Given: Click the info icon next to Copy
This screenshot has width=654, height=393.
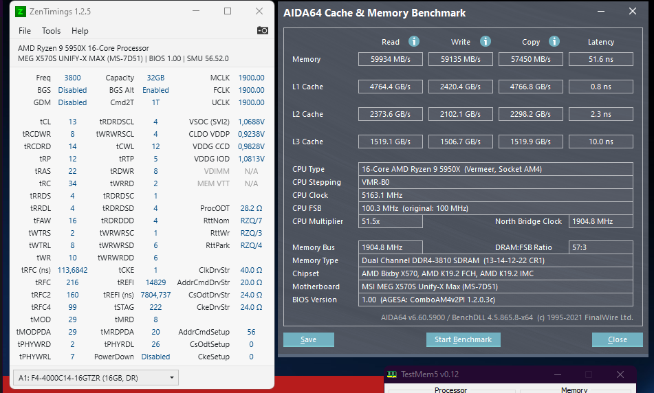Looking at the screenshot, I should pyautogui.click(x=554, y=41).
